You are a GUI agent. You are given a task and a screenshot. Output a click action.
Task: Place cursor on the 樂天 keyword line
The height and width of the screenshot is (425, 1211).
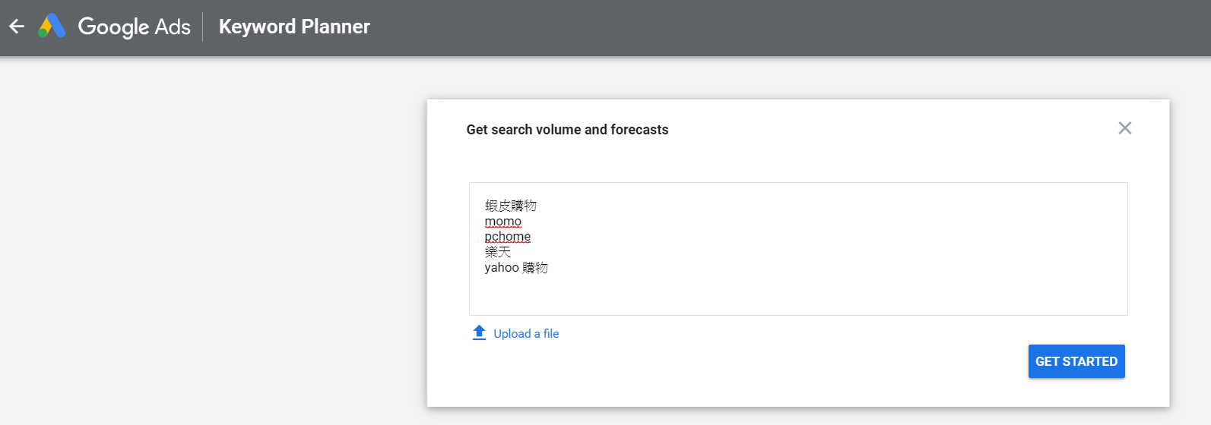coord(498,252)
